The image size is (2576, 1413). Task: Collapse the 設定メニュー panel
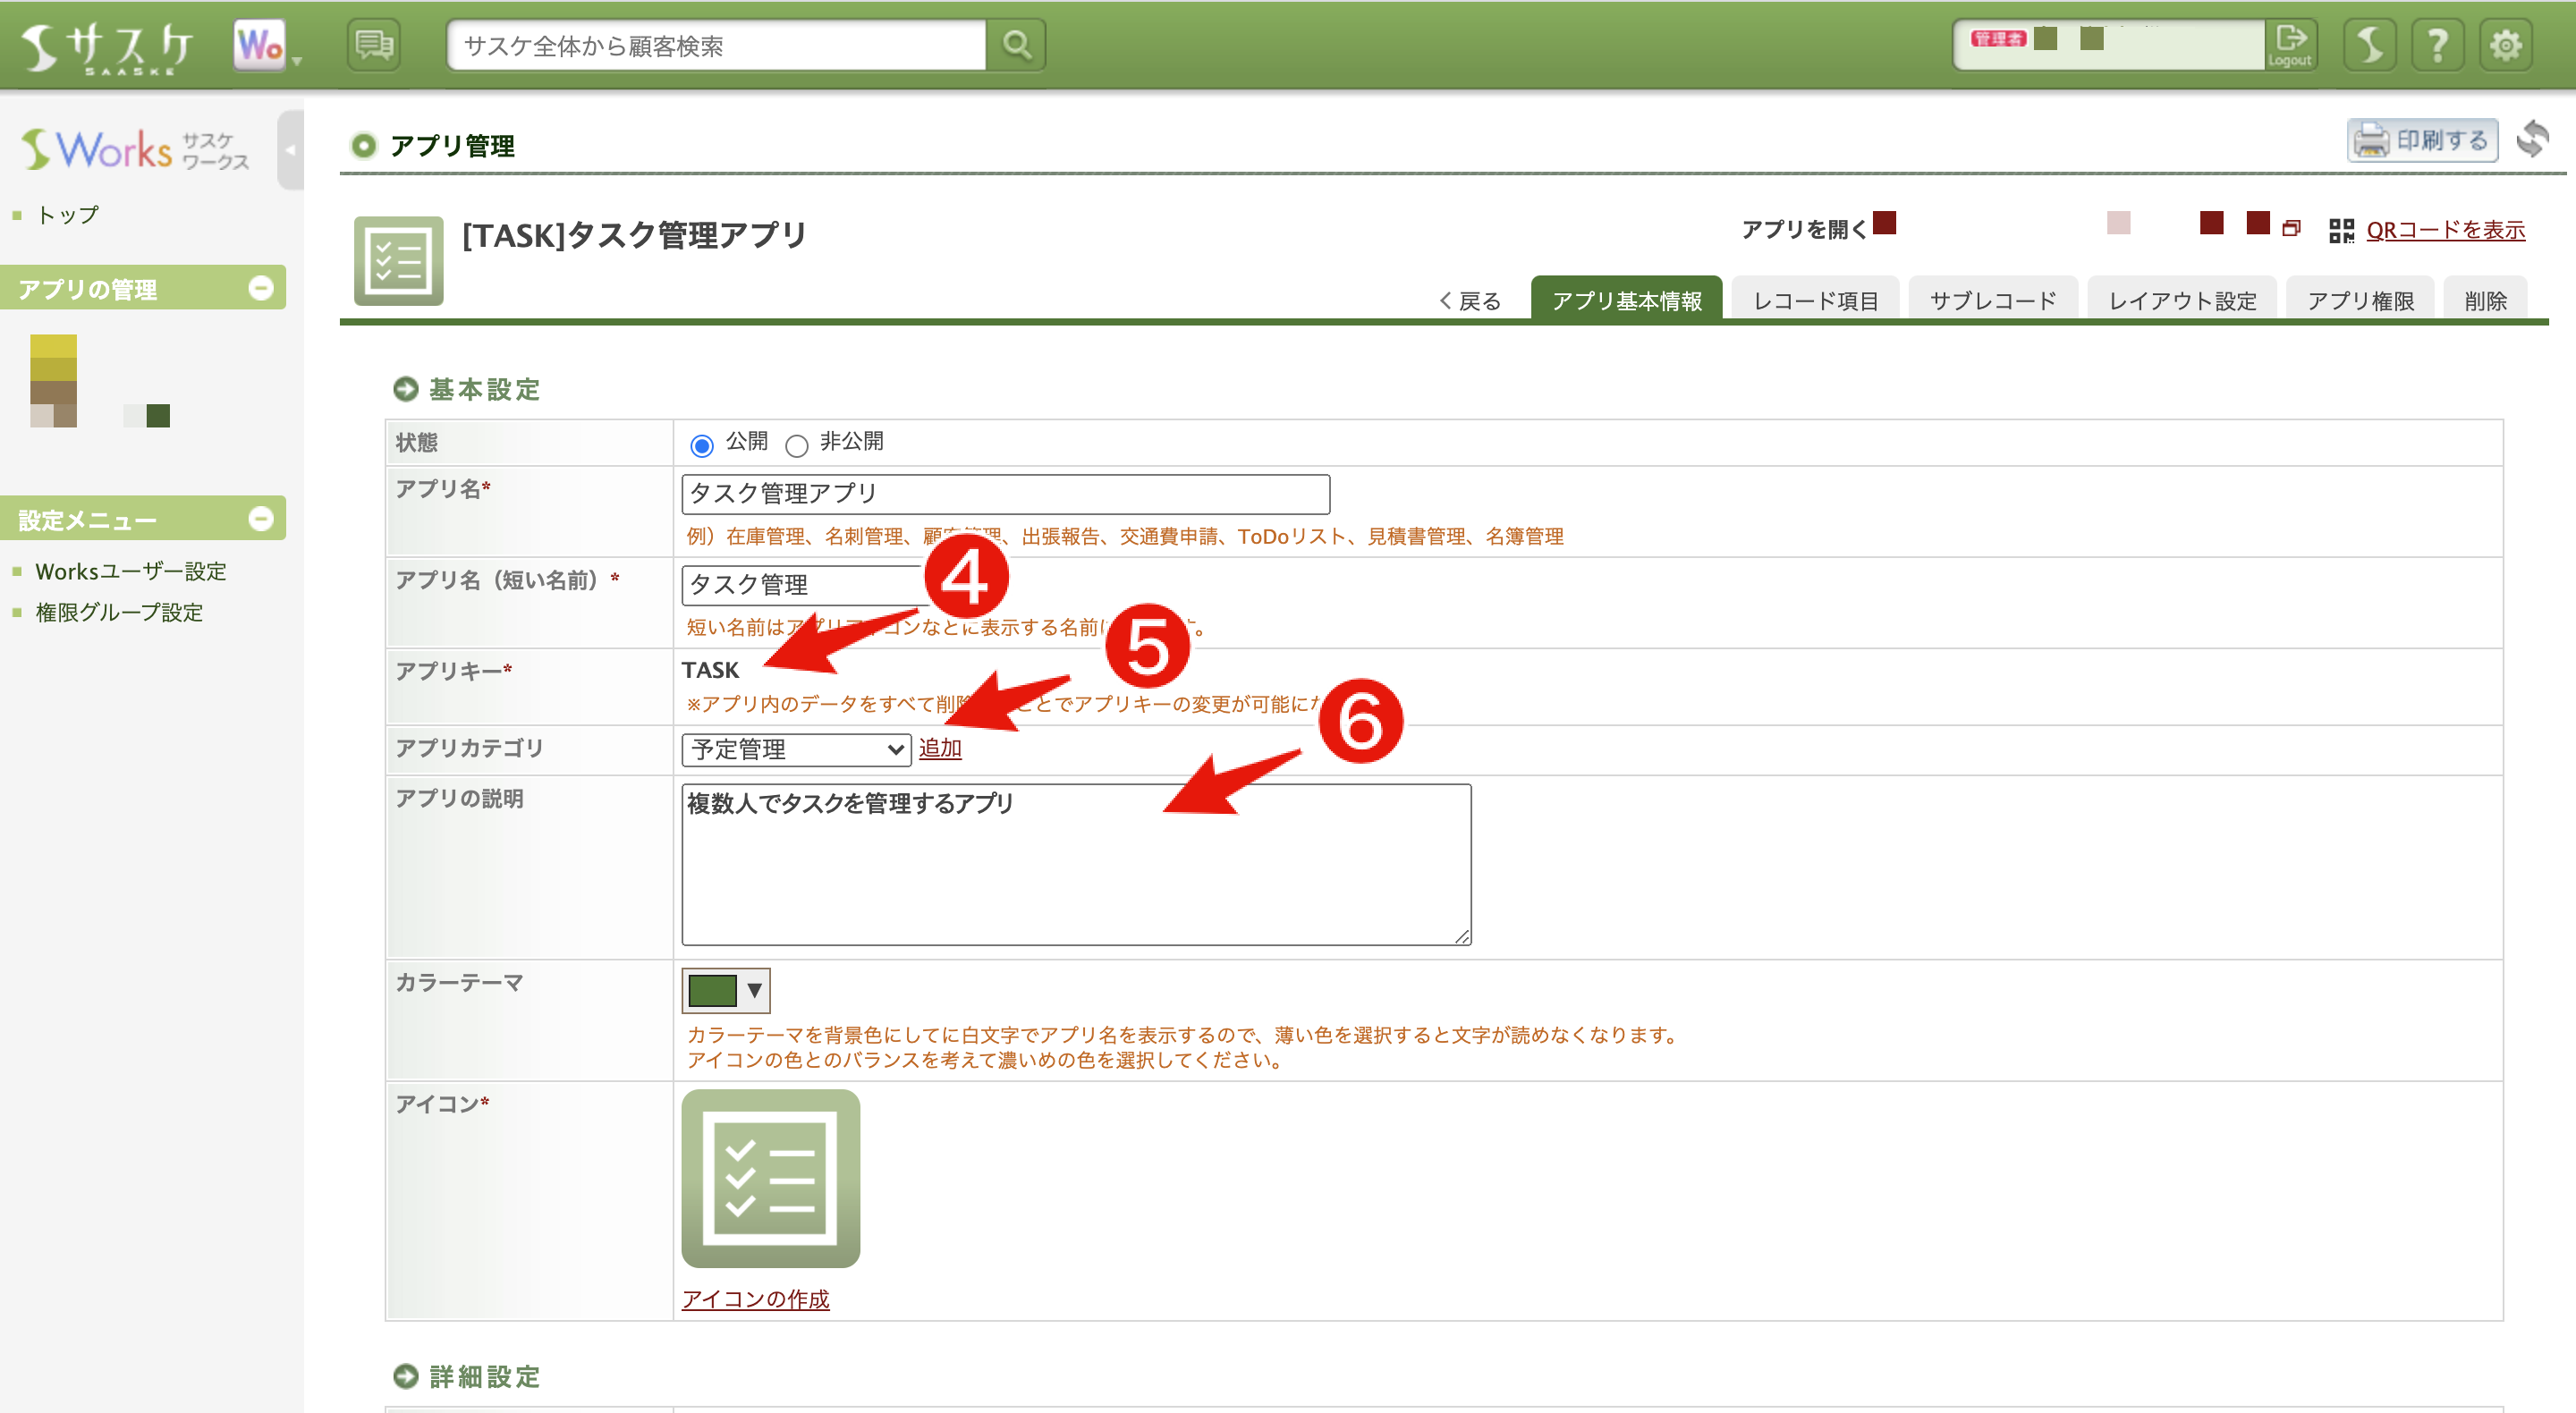click(261, 519)
